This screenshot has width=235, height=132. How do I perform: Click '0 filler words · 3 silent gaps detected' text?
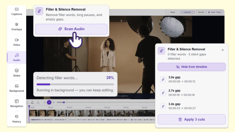tap(187, 57)
